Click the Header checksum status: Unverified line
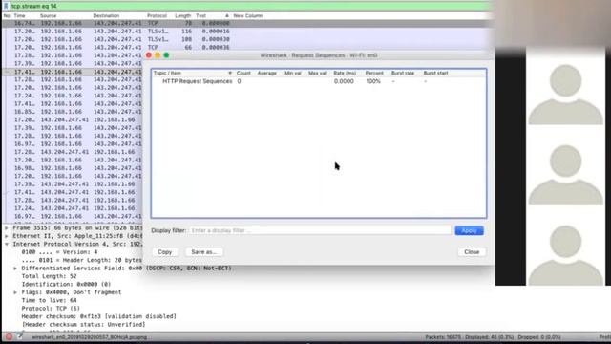The width and height of the screenshot is (611, 344). click(83, 325)
